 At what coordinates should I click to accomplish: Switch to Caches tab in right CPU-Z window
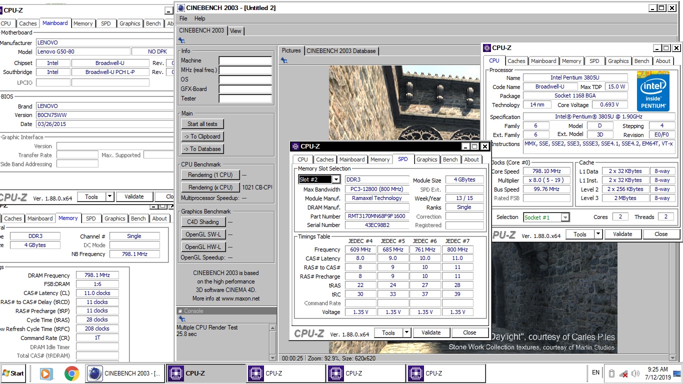pyautogui.click(x=516, y=61)
